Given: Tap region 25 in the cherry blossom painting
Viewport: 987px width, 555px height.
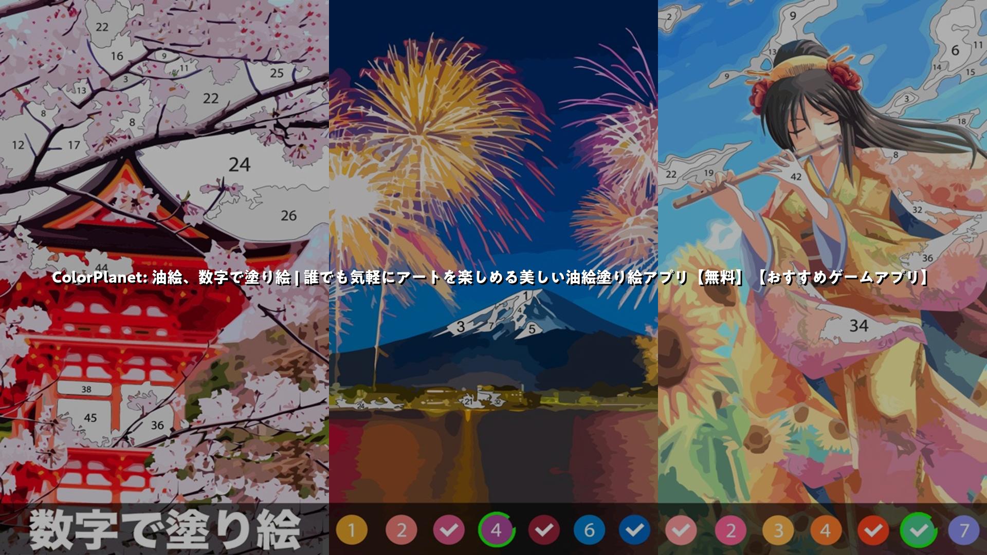Looking at the screenshot, I should pos(277,73).
